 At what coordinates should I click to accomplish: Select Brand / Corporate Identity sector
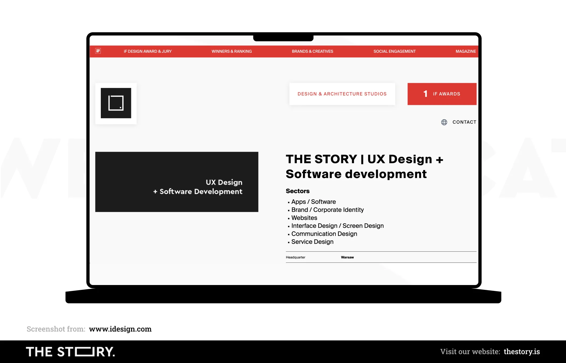pyautogui.click(x=327, y=210)
